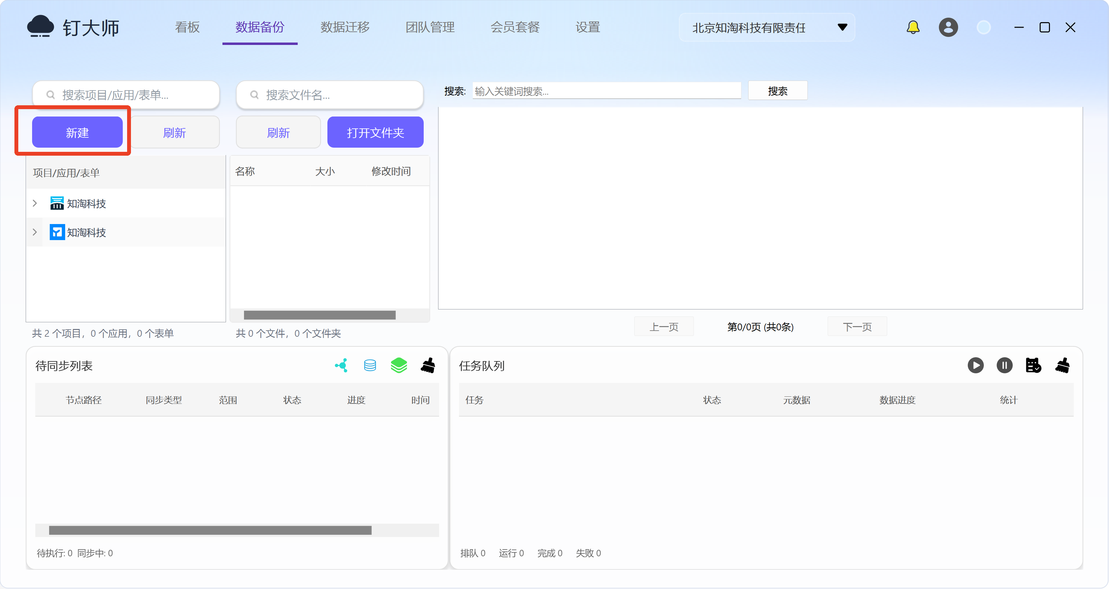Click the 新建 button

[x=77, y=132]
